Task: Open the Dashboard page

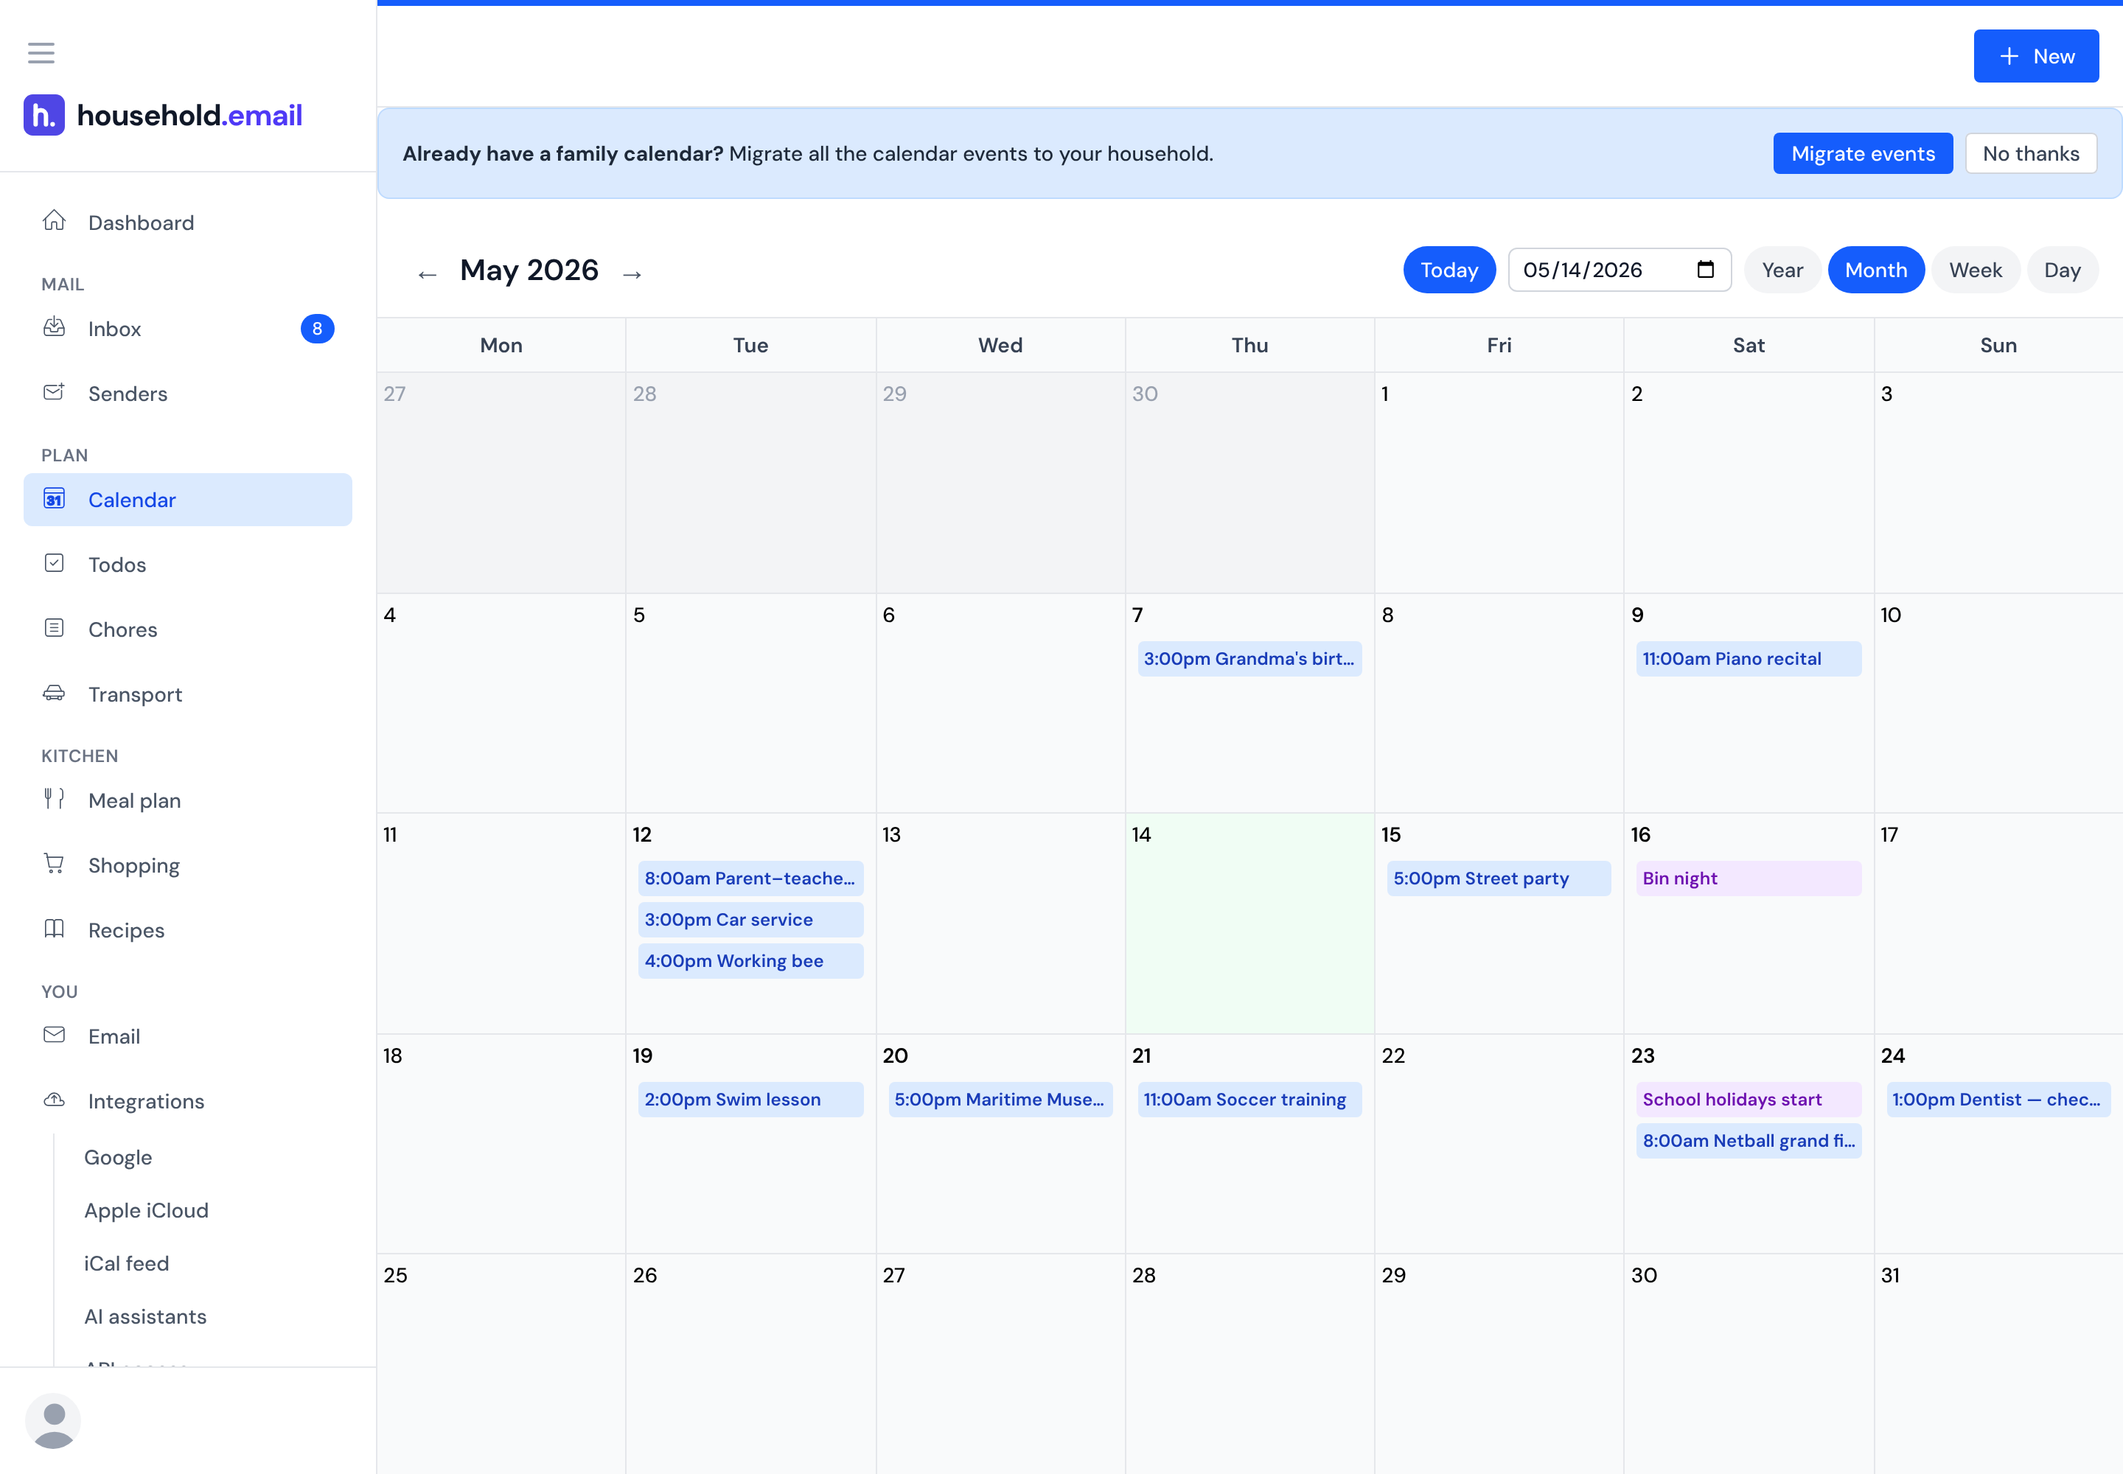Action: (187, 223)
